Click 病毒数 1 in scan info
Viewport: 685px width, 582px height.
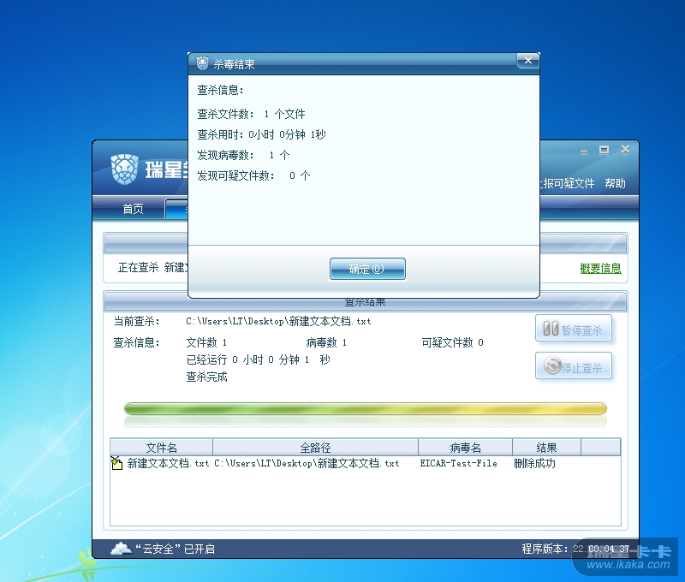coord(326,342)
